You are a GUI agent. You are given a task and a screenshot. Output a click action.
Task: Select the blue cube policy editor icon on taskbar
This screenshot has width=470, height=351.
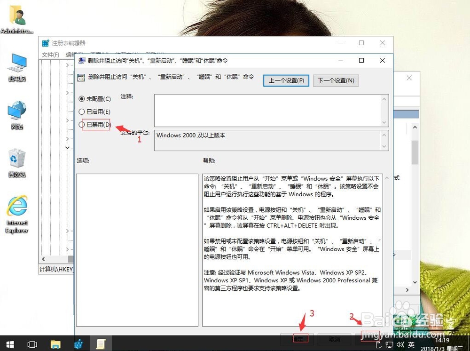(x=78, y=344)
